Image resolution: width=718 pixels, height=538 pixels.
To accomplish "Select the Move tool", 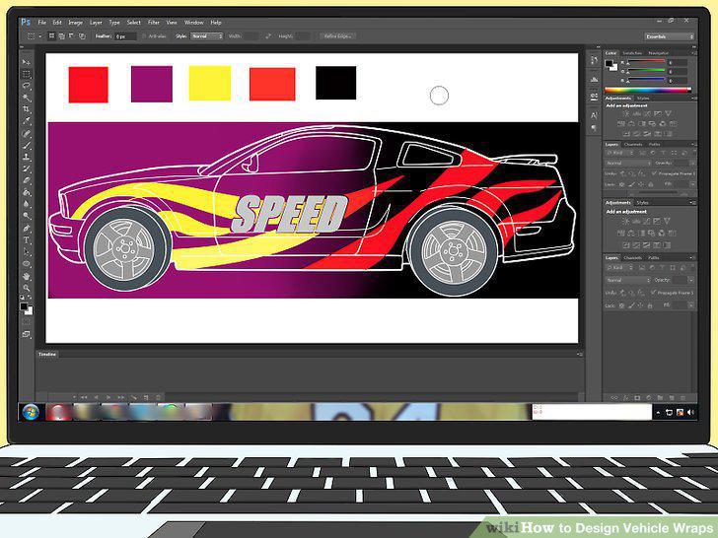I will (x=27, y=62).
